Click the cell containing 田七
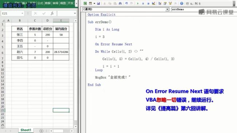 pos(20,58)
